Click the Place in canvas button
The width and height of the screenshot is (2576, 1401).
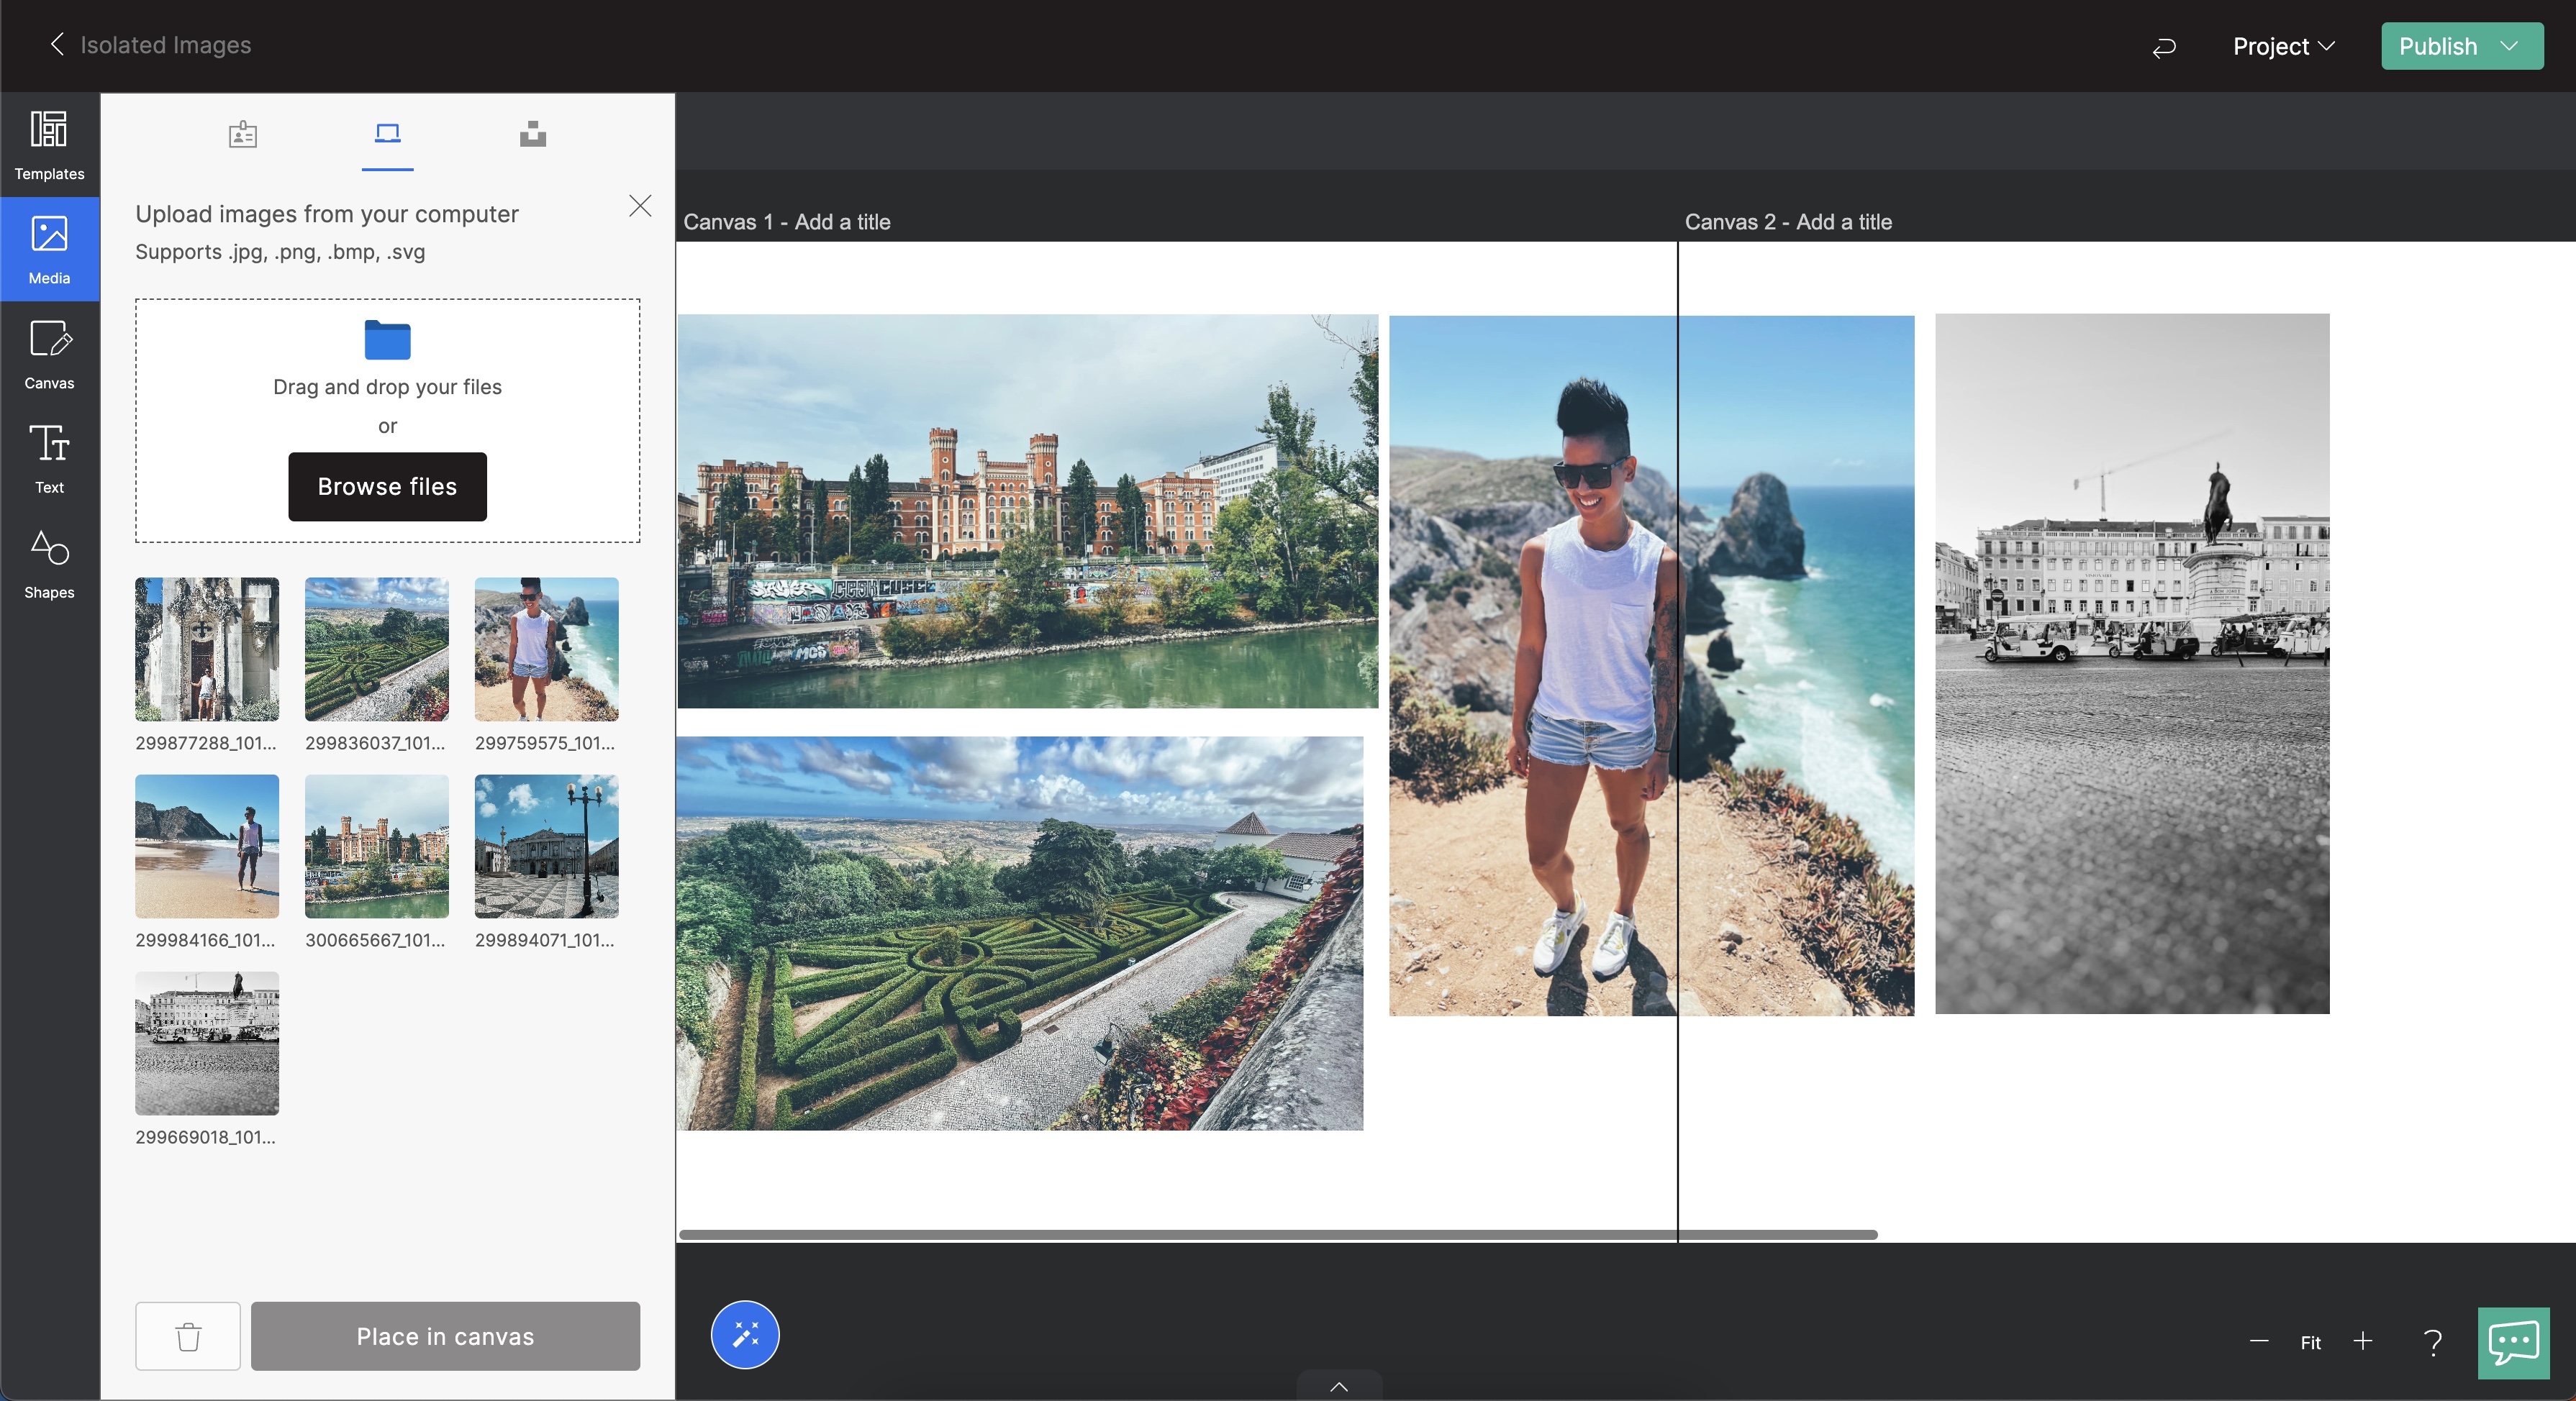(x=445, y=1336)
